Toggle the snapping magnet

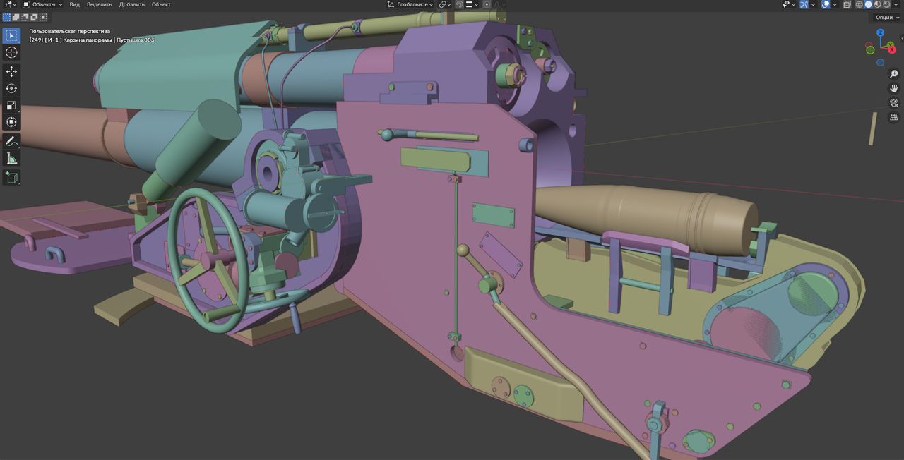pyautogui.click(x=459, y=4)
